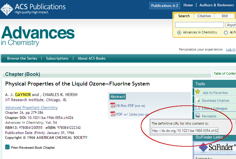The width and height of the screenshot is (236, 159).
Task: Open Browse the Series menu item
Action: (22, 58)
